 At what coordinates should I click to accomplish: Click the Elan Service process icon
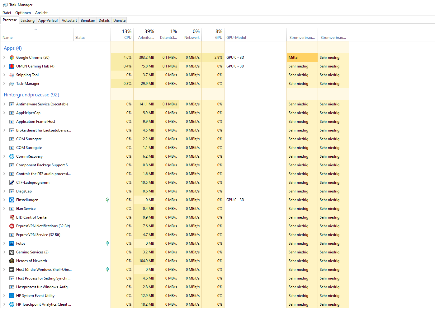coord(12,209)
